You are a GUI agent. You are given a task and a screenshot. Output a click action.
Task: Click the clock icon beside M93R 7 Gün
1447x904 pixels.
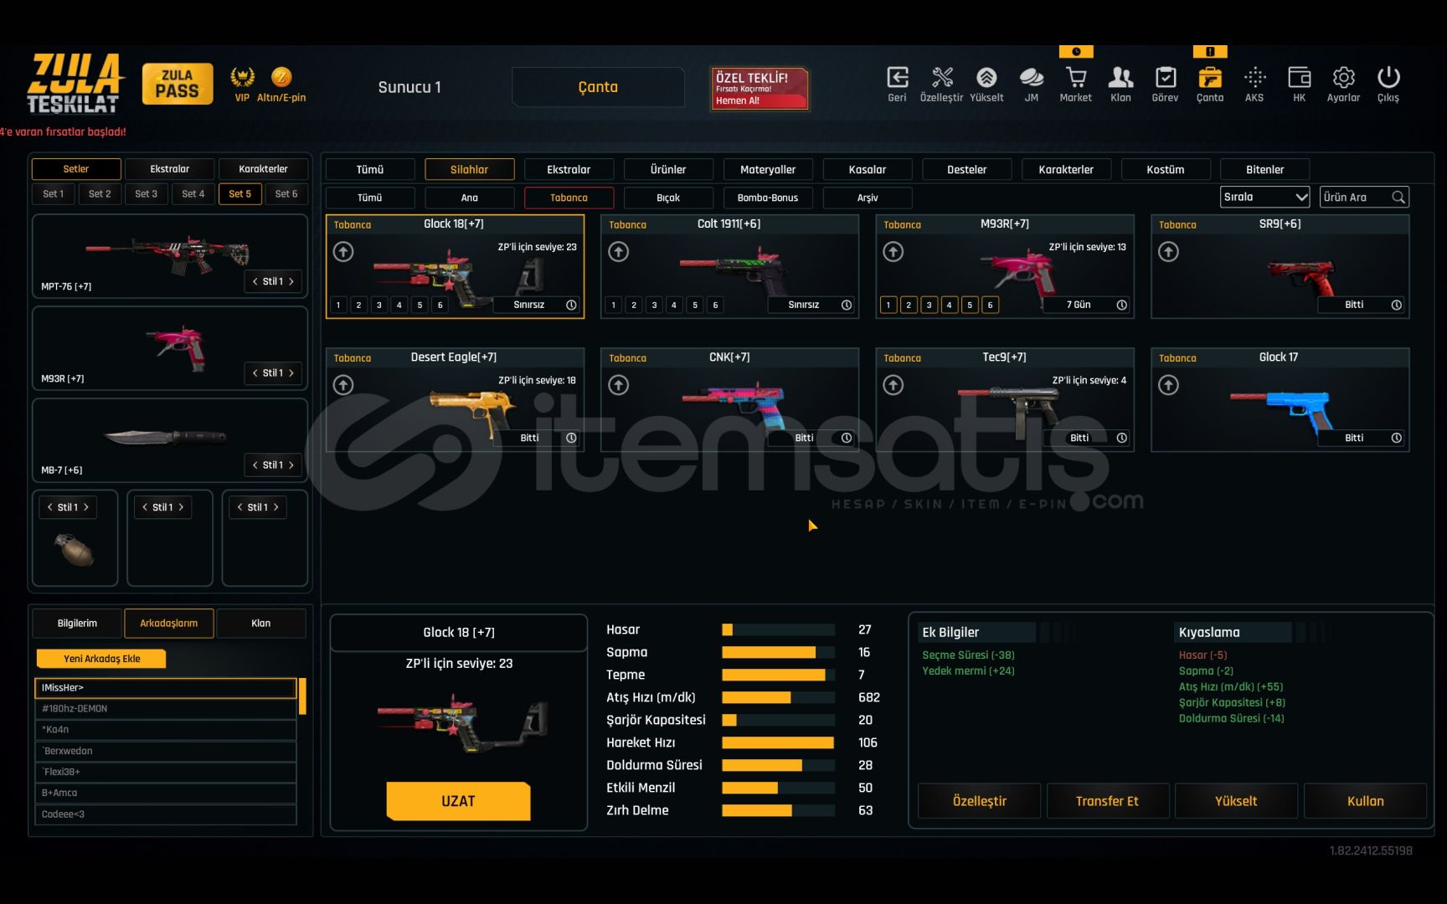pos(1122,305)
